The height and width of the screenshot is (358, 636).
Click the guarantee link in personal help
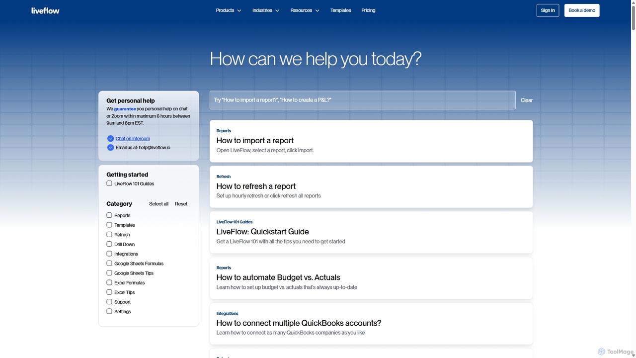coord(125,109)
